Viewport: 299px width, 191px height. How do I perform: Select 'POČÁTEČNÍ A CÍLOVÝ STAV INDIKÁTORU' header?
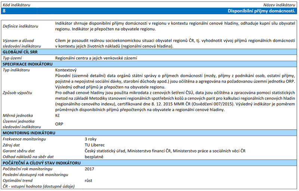(x=149, y=163)
